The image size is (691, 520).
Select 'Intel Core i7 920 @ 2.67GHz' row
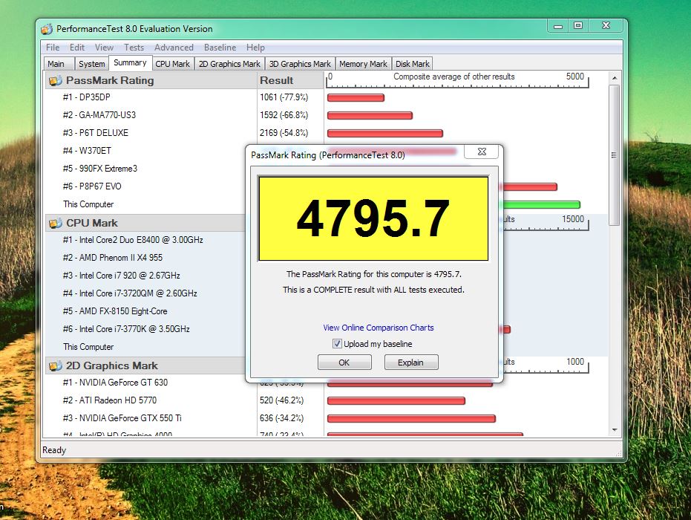click(122, 276)
